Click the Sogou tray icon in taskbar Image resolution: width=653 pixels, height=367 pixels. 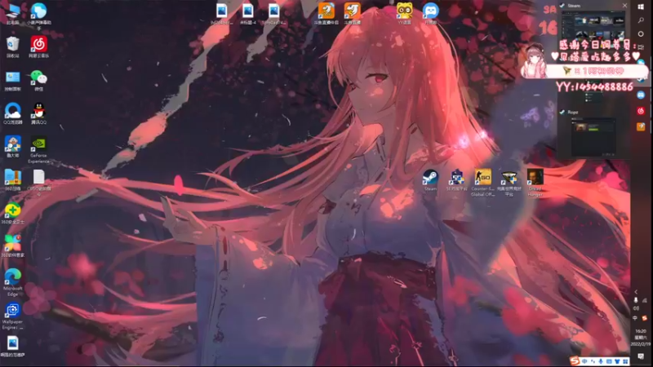tap(645, 318)
